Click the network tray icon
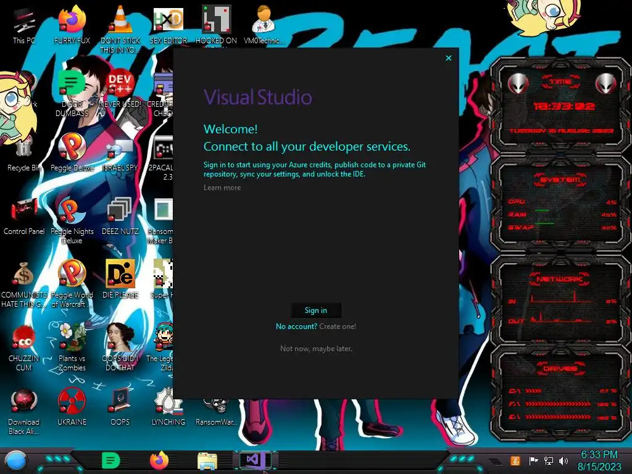Screen dimensions: 632x474 [549, 460]
